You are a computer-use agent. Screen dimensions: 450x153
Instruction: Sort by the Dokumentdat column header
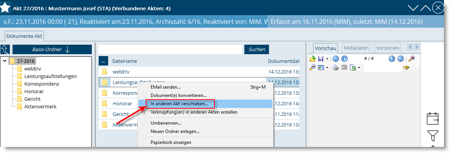tap(283, 61)
